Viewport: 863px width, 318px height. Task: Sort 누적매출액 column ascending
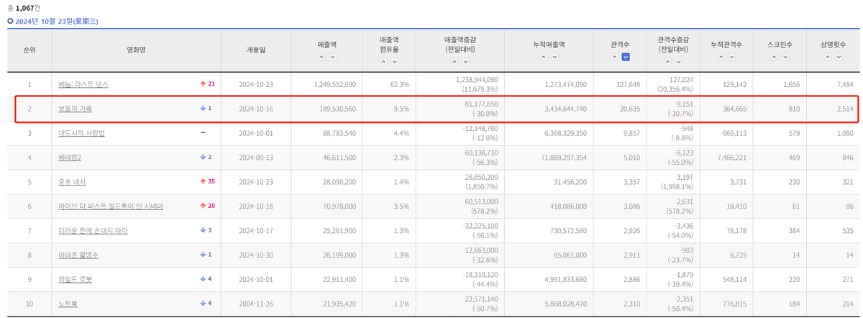(x=544, y=57)
